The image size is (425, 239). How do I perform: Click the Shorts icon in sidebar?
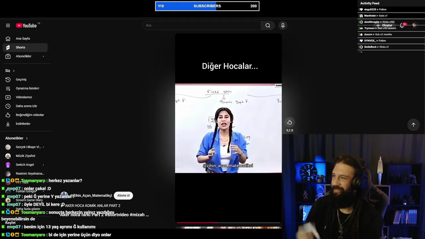[8, 47]
